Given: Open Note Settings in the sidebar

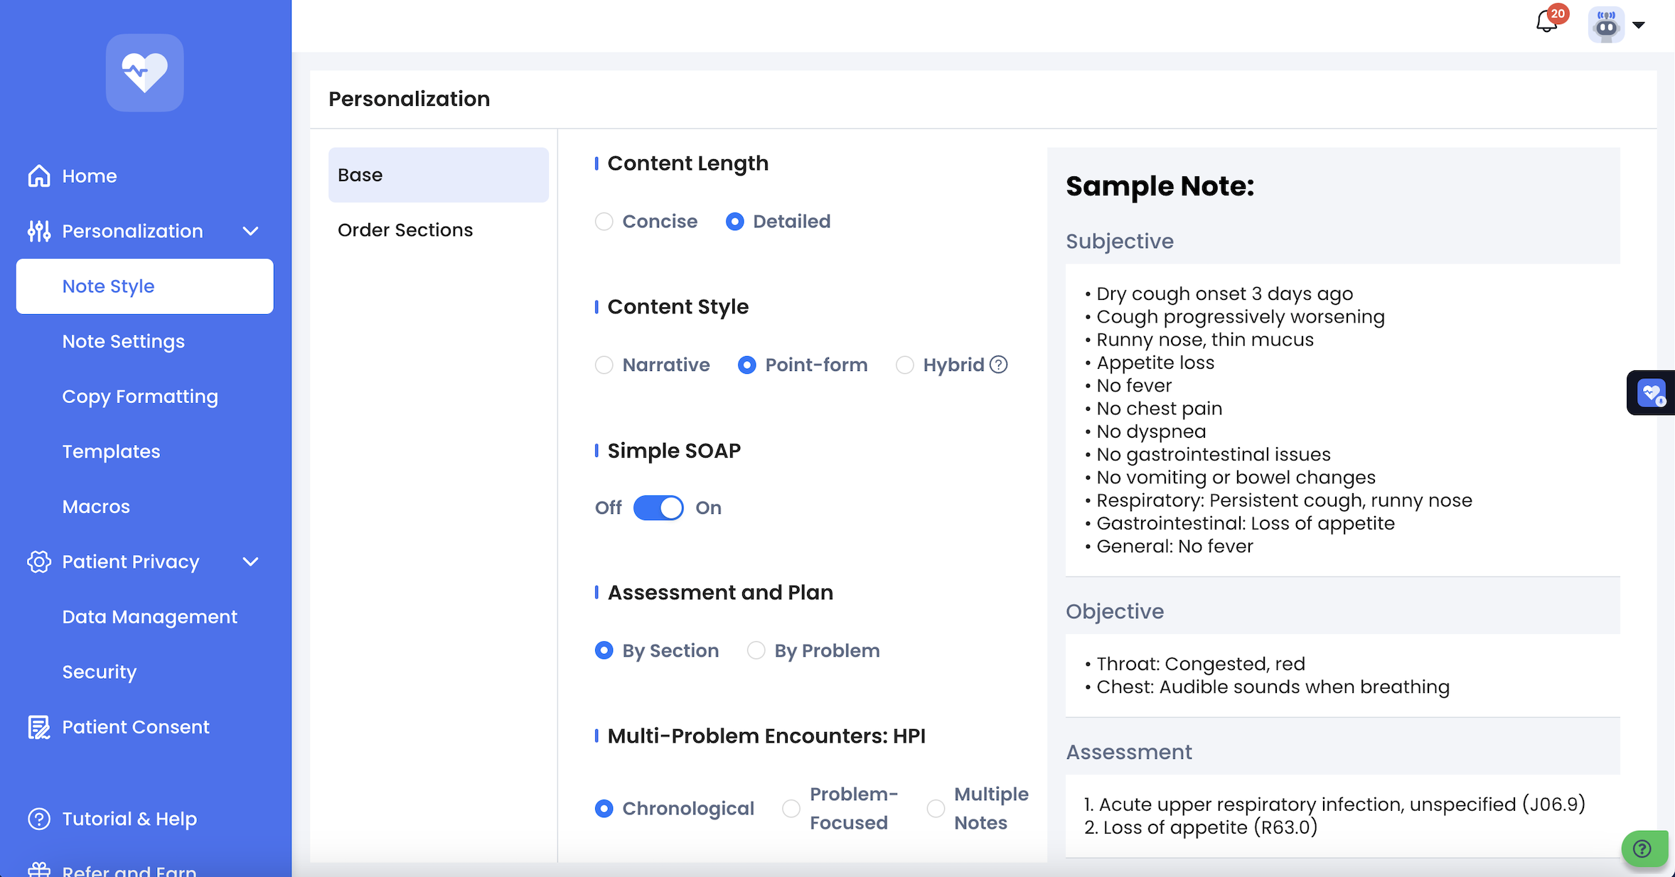Looking at the screenshot, I should coord(123,341).
